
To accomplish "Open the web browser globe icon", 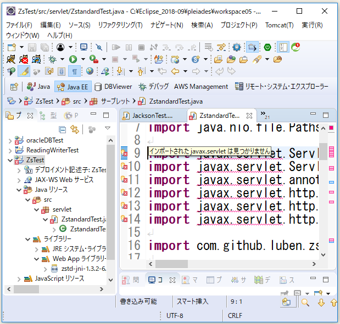I will click(x=90, y=71).
